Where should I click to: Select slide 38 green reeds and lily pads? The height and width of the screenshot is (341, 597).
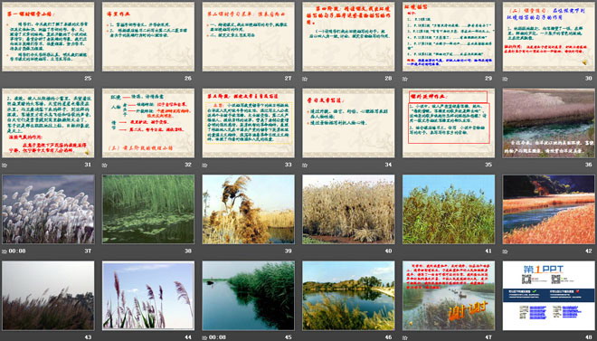pos(148,209)
